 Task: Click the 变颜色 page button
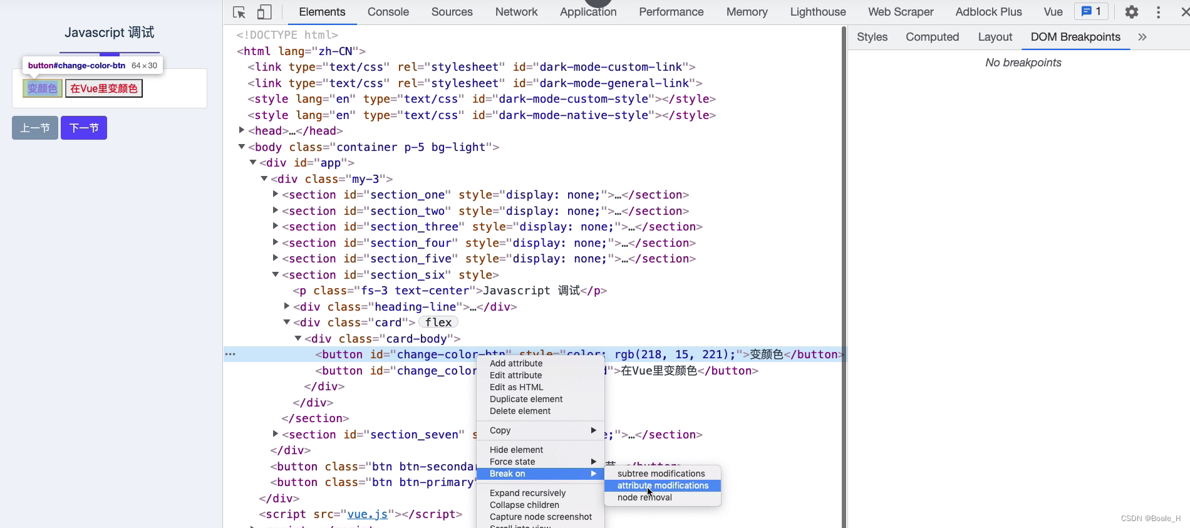(x=43, y=88)
